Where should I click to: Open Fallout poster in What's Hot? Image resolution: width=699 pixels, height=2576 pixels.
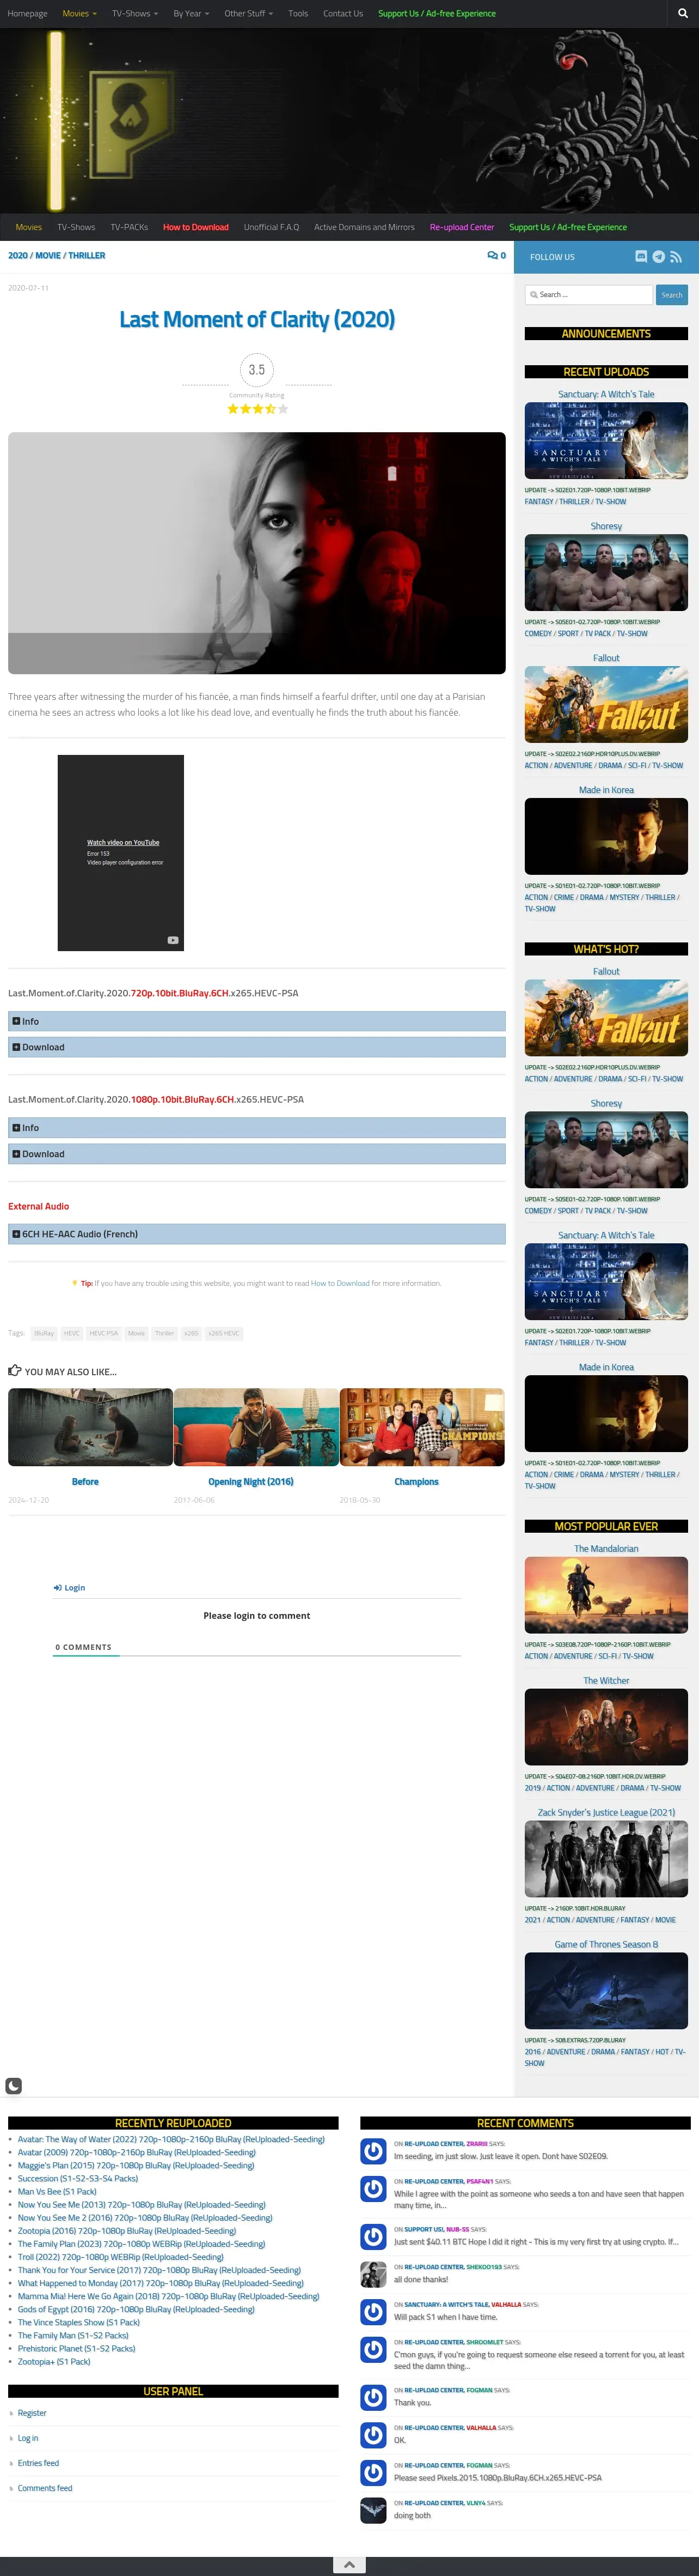(x=606, y=1017)
